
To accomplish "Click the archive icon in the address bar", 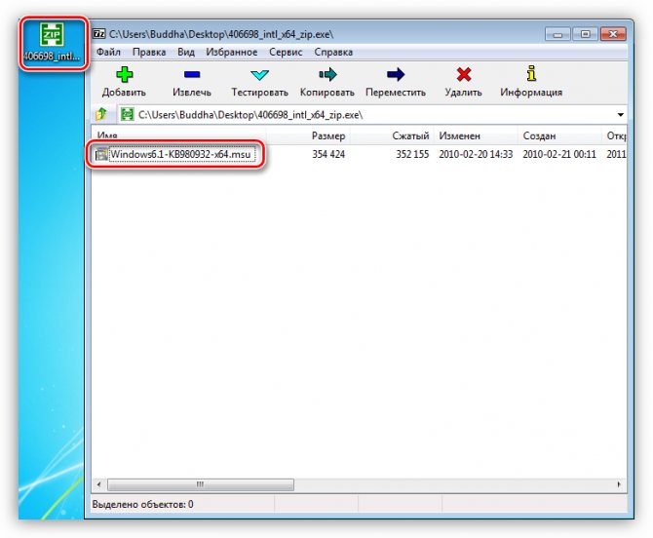I will [x=127, y=114].
